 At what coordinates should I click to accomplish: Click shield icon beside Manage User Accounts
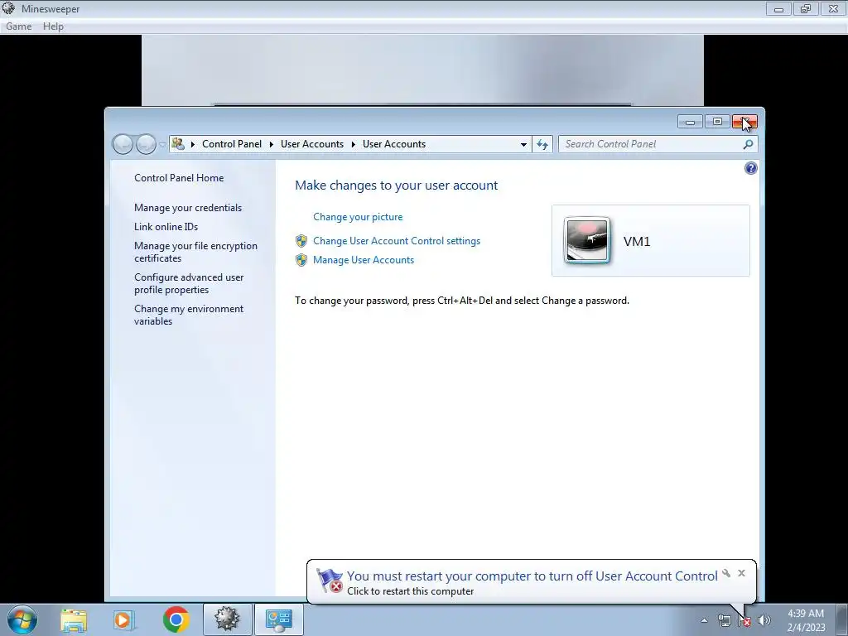click(x=301, y=260)
